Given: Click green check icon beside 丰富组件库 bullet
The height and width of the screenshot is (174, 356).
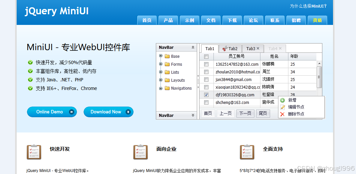Looking at the screenshot, I should tap(30, 71).
